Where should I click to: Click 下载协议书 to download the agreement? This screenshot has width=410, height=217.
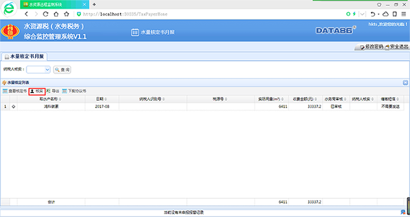tap(74, 91)
